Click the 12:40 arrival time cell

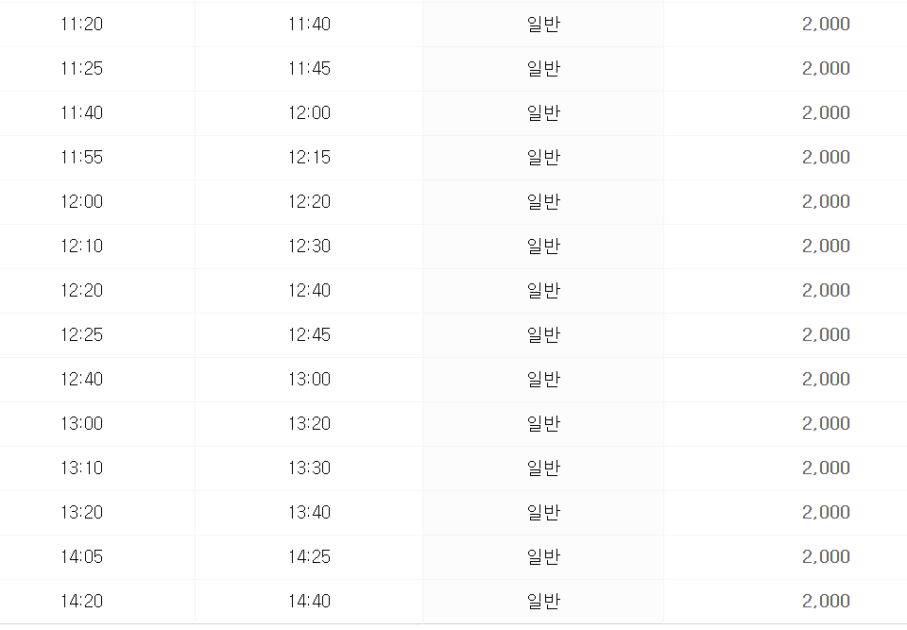[310, 290]
